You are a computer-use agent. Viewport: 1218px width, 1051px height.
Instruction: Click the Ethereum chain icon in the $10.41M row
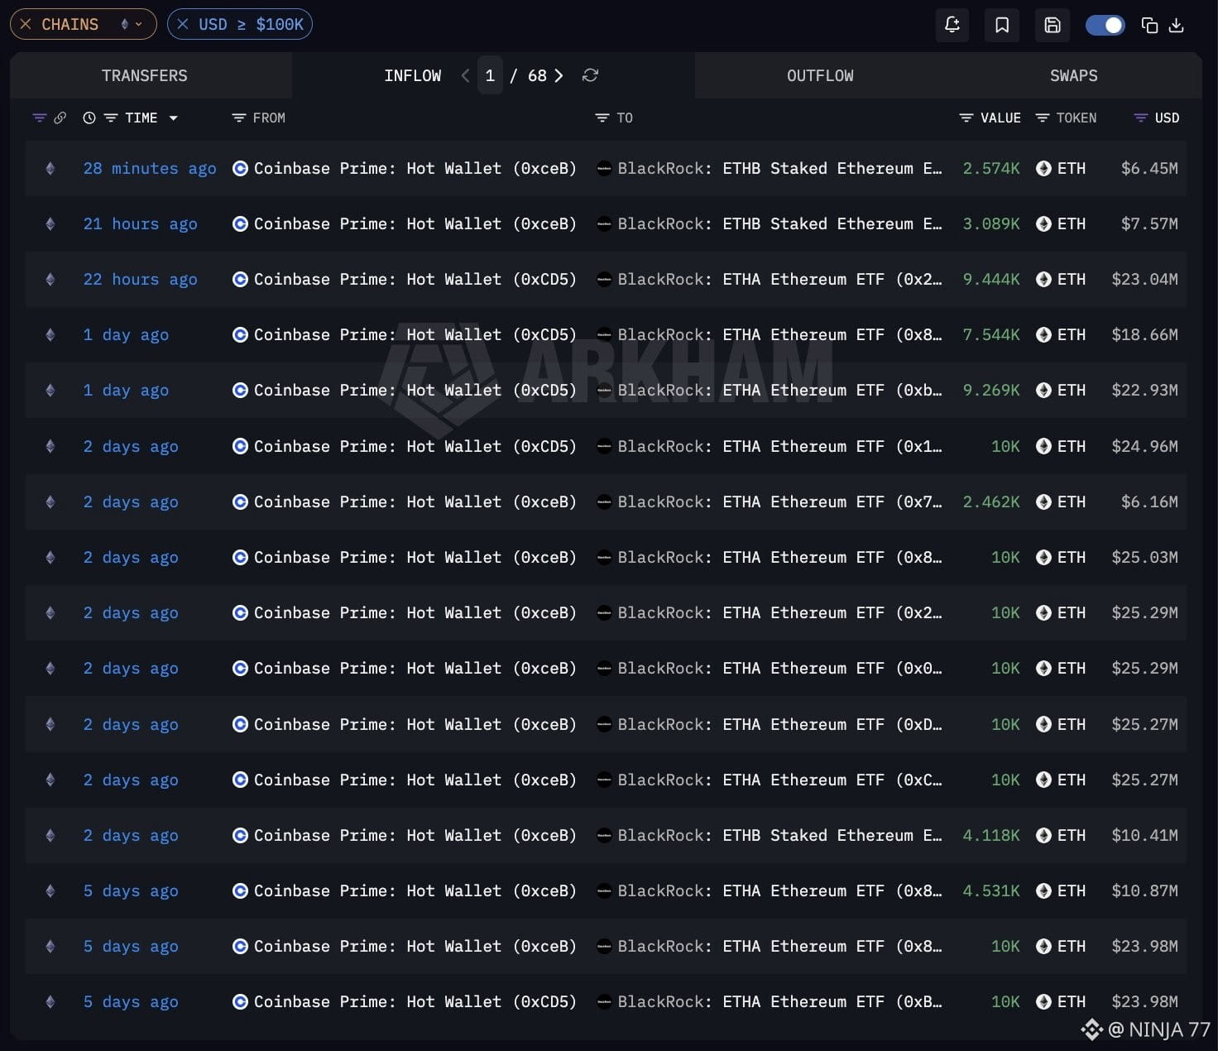coord(50,835)
